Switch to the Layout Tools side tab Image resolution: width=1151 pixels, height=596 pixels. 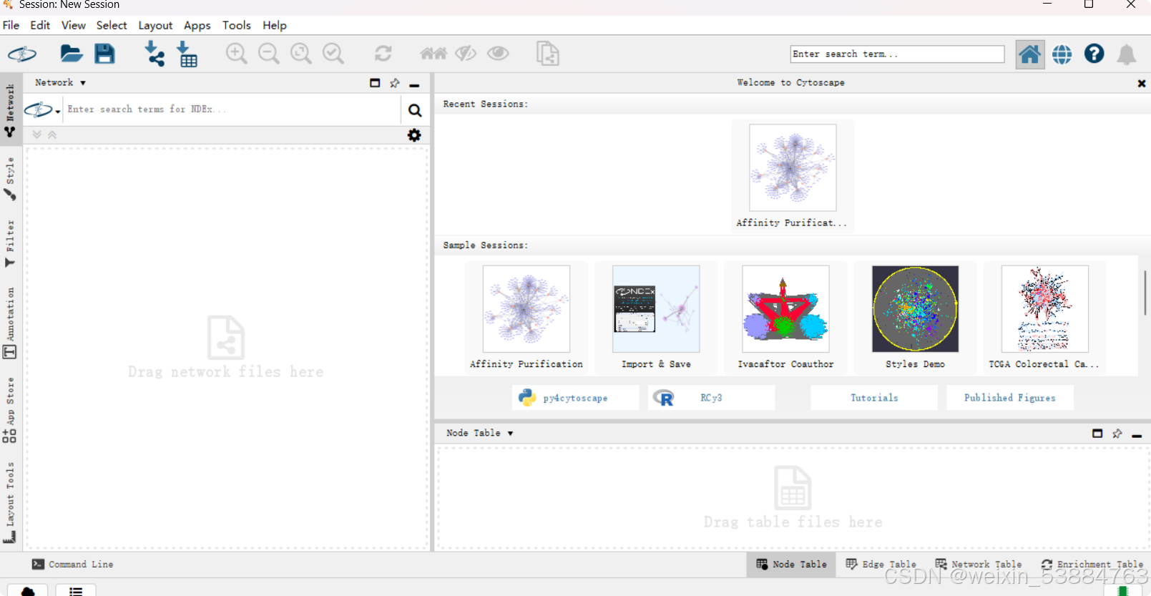pyautogui.click(x=10, y=502)
